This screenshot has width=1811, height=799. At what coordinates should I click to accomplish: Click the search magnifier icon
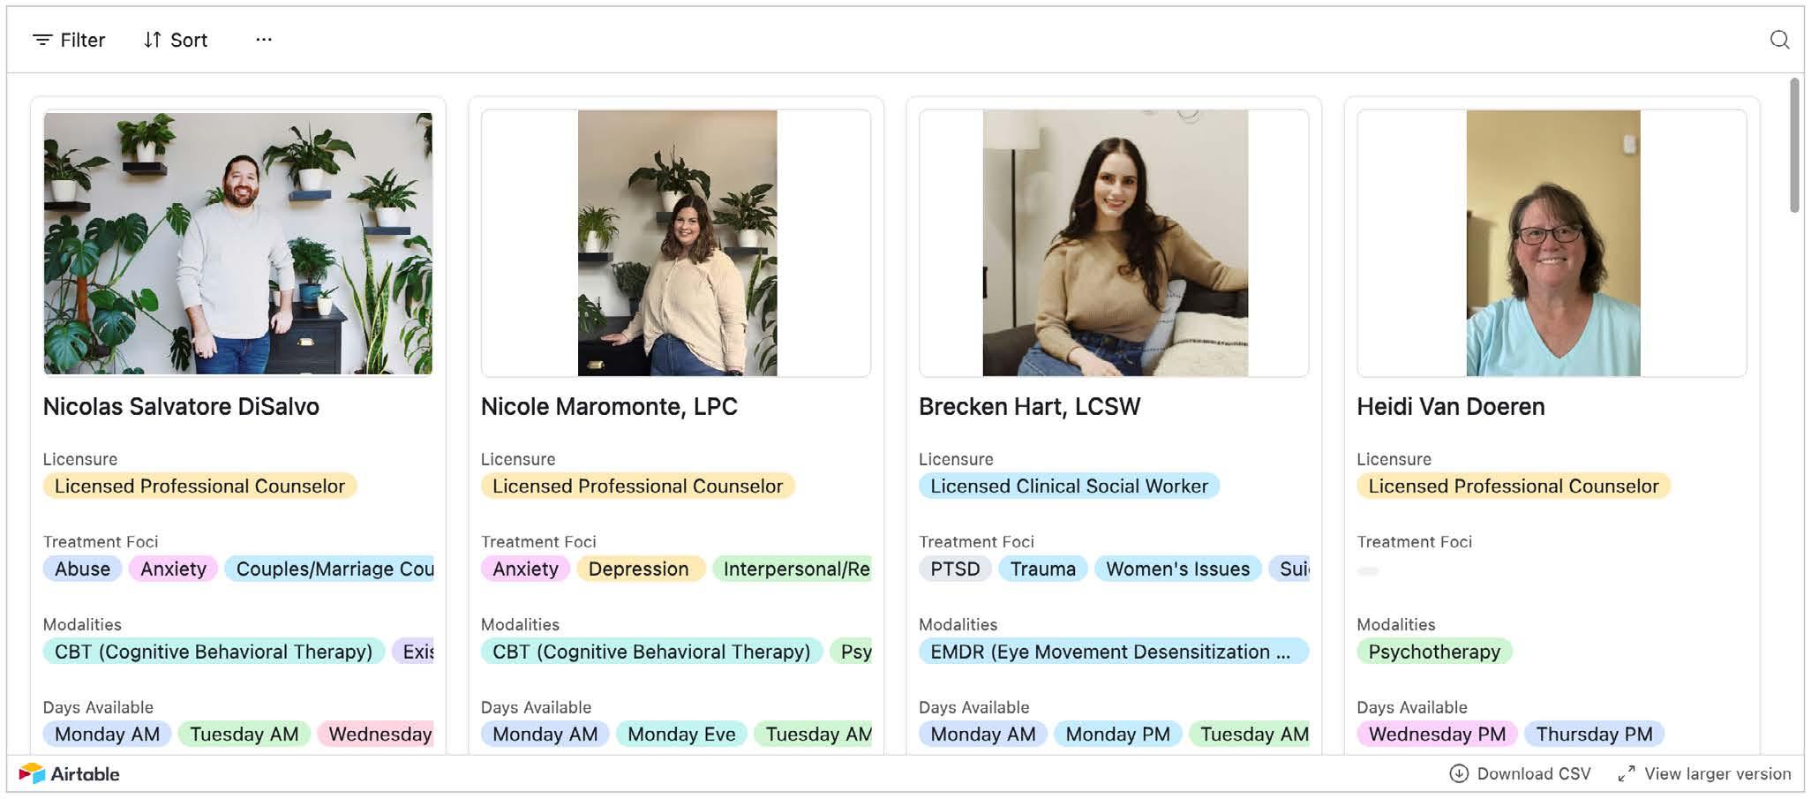click(x=1779, y=40)
